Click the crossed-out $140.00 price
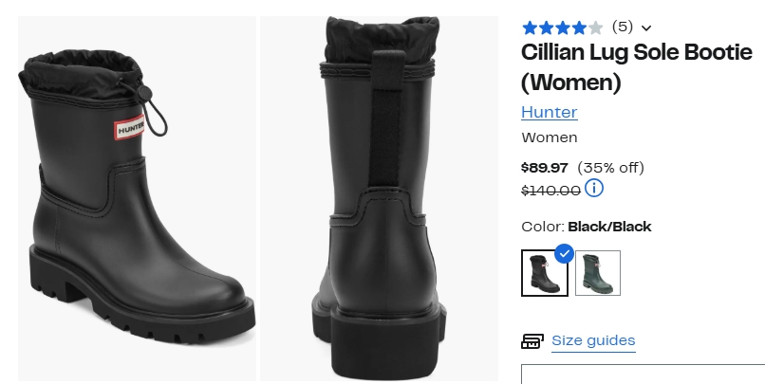 [550, 190]
